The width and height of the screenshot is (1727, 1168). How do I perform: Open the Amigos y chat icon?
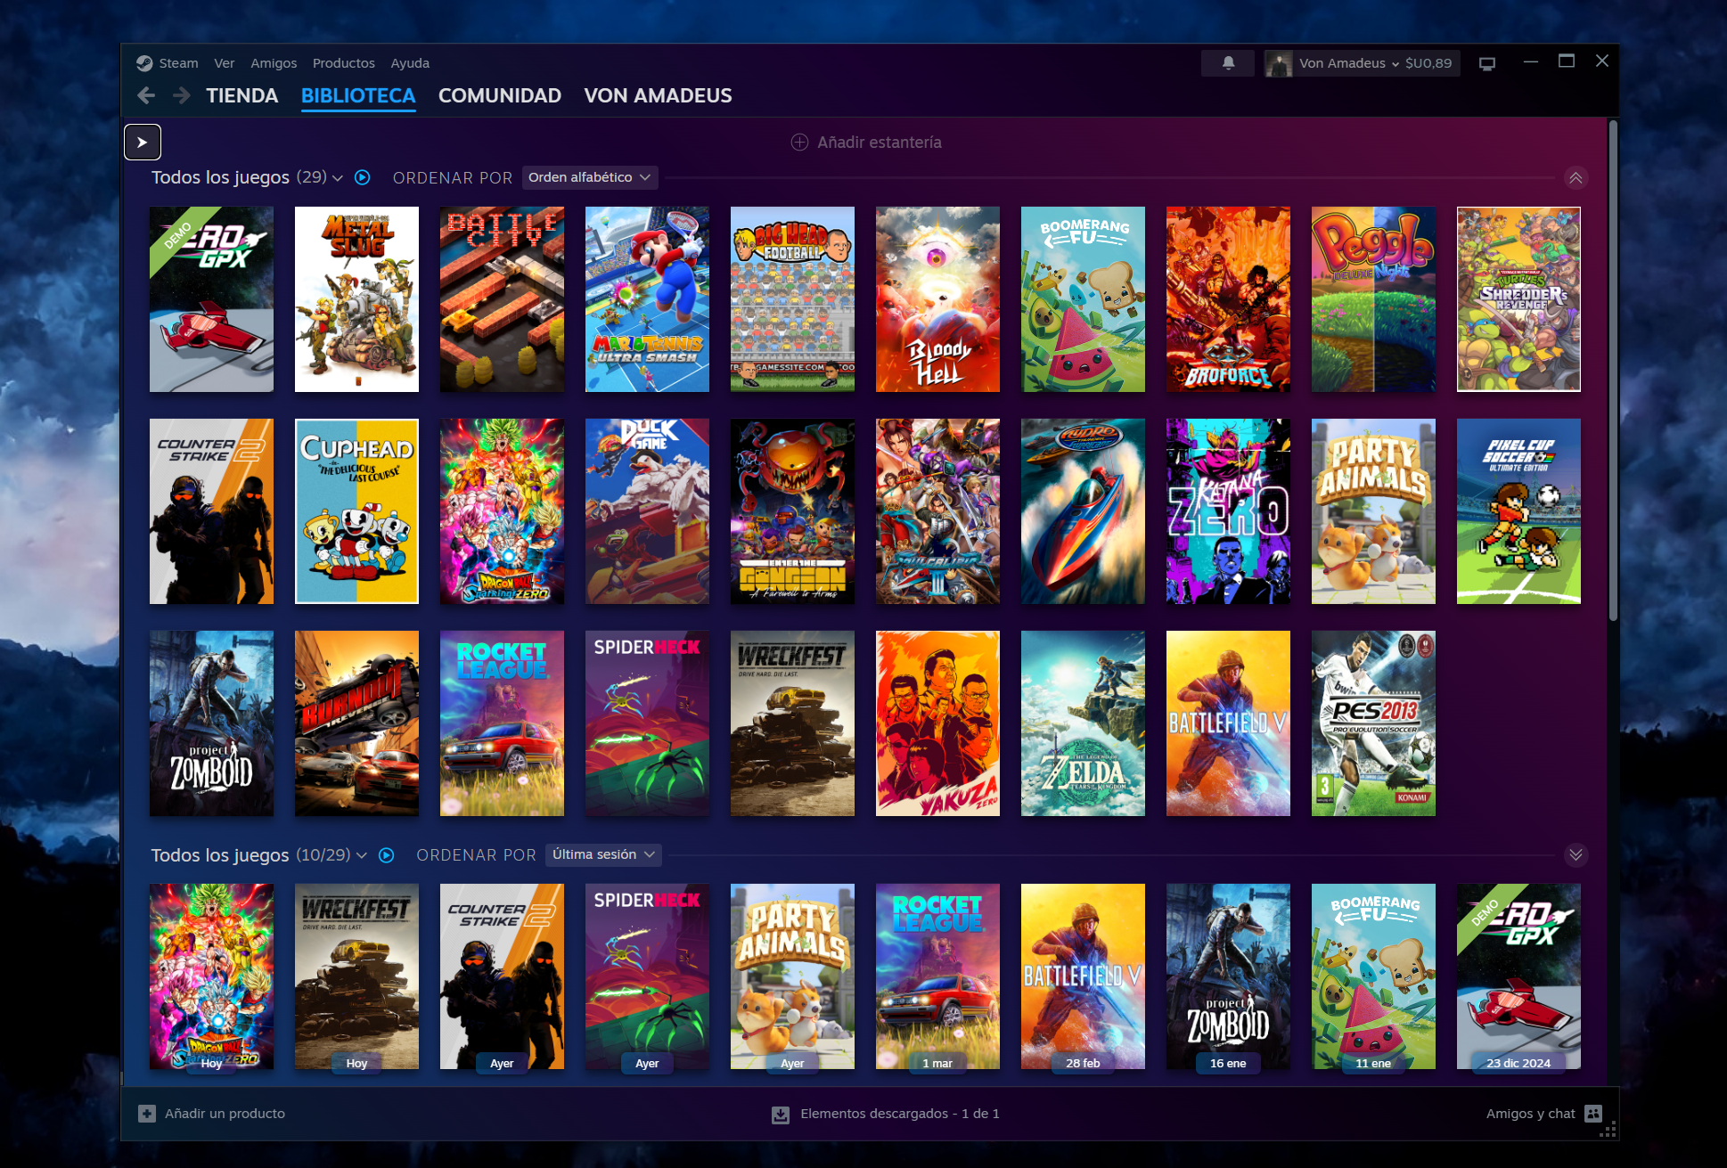(1593, 1114)
